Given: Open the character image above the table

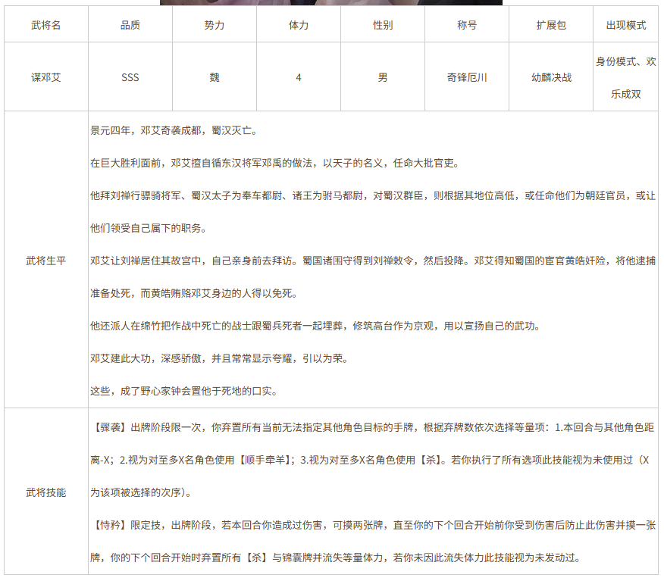Looking at the screenshot, I should pyautogui.click(x=330, y=2).
